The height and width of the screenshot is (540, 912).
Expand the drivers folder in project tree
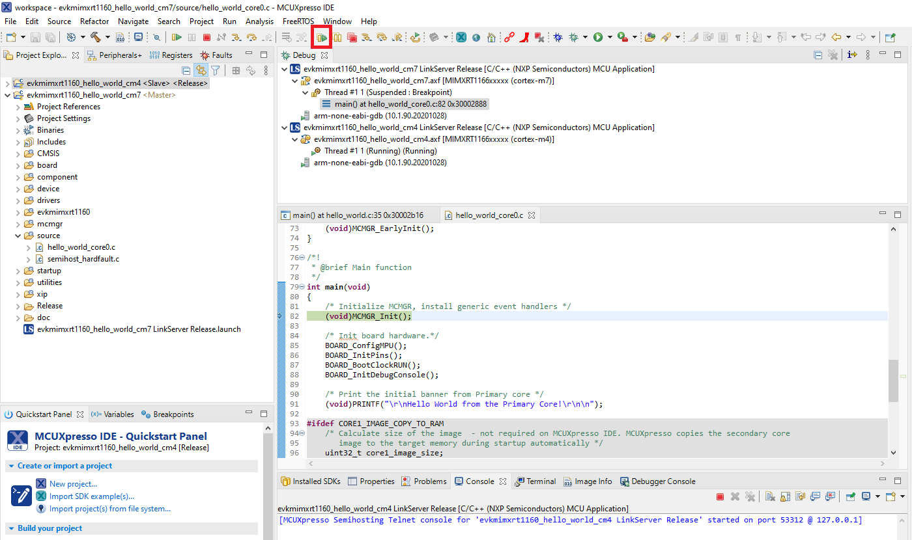coord(18,200)
